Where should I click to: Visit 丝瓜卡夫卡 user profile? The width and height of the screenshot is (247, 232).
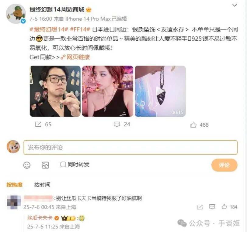click(40, 218)
